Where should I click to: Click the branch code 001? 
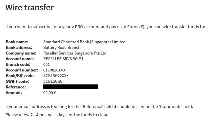tap(46, 64)
